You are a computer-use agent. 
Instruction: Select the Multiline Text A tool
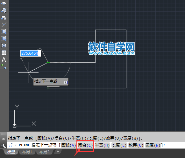[4, 59]
